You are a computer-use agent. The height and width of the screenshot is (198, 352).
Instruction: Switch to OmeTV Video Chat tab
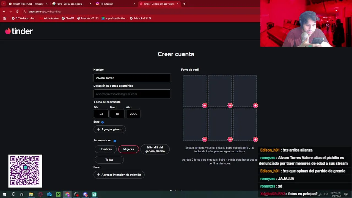coord(28,4)
